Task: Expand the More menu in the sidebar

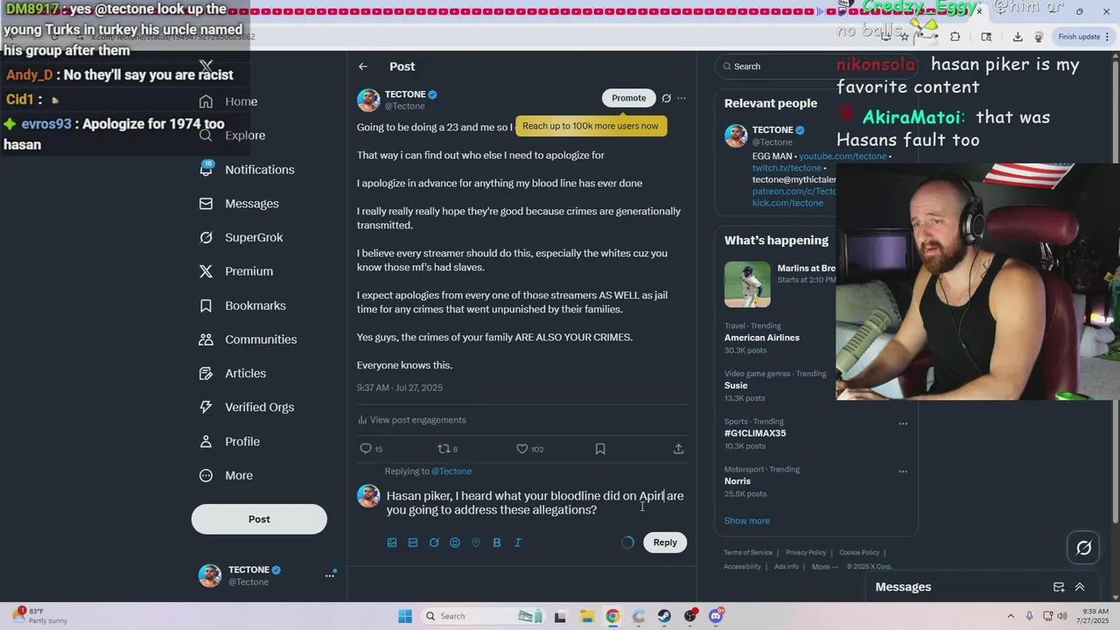Action: click(x=226, y=476)
